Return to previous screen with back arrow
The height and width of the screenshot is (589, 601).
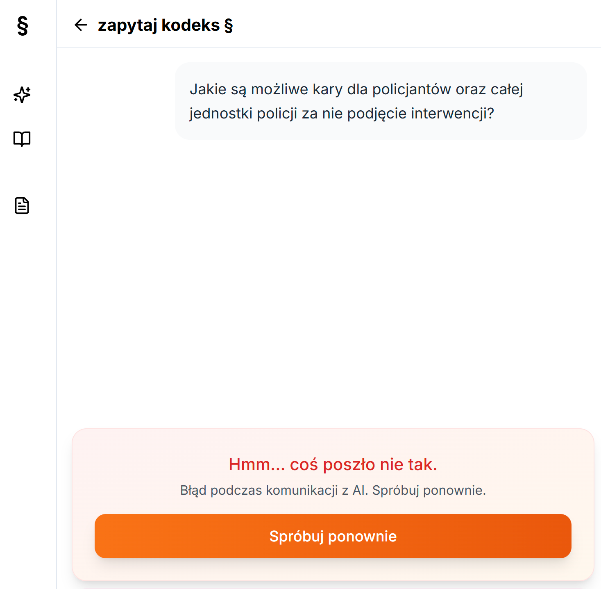coord(81,25)
